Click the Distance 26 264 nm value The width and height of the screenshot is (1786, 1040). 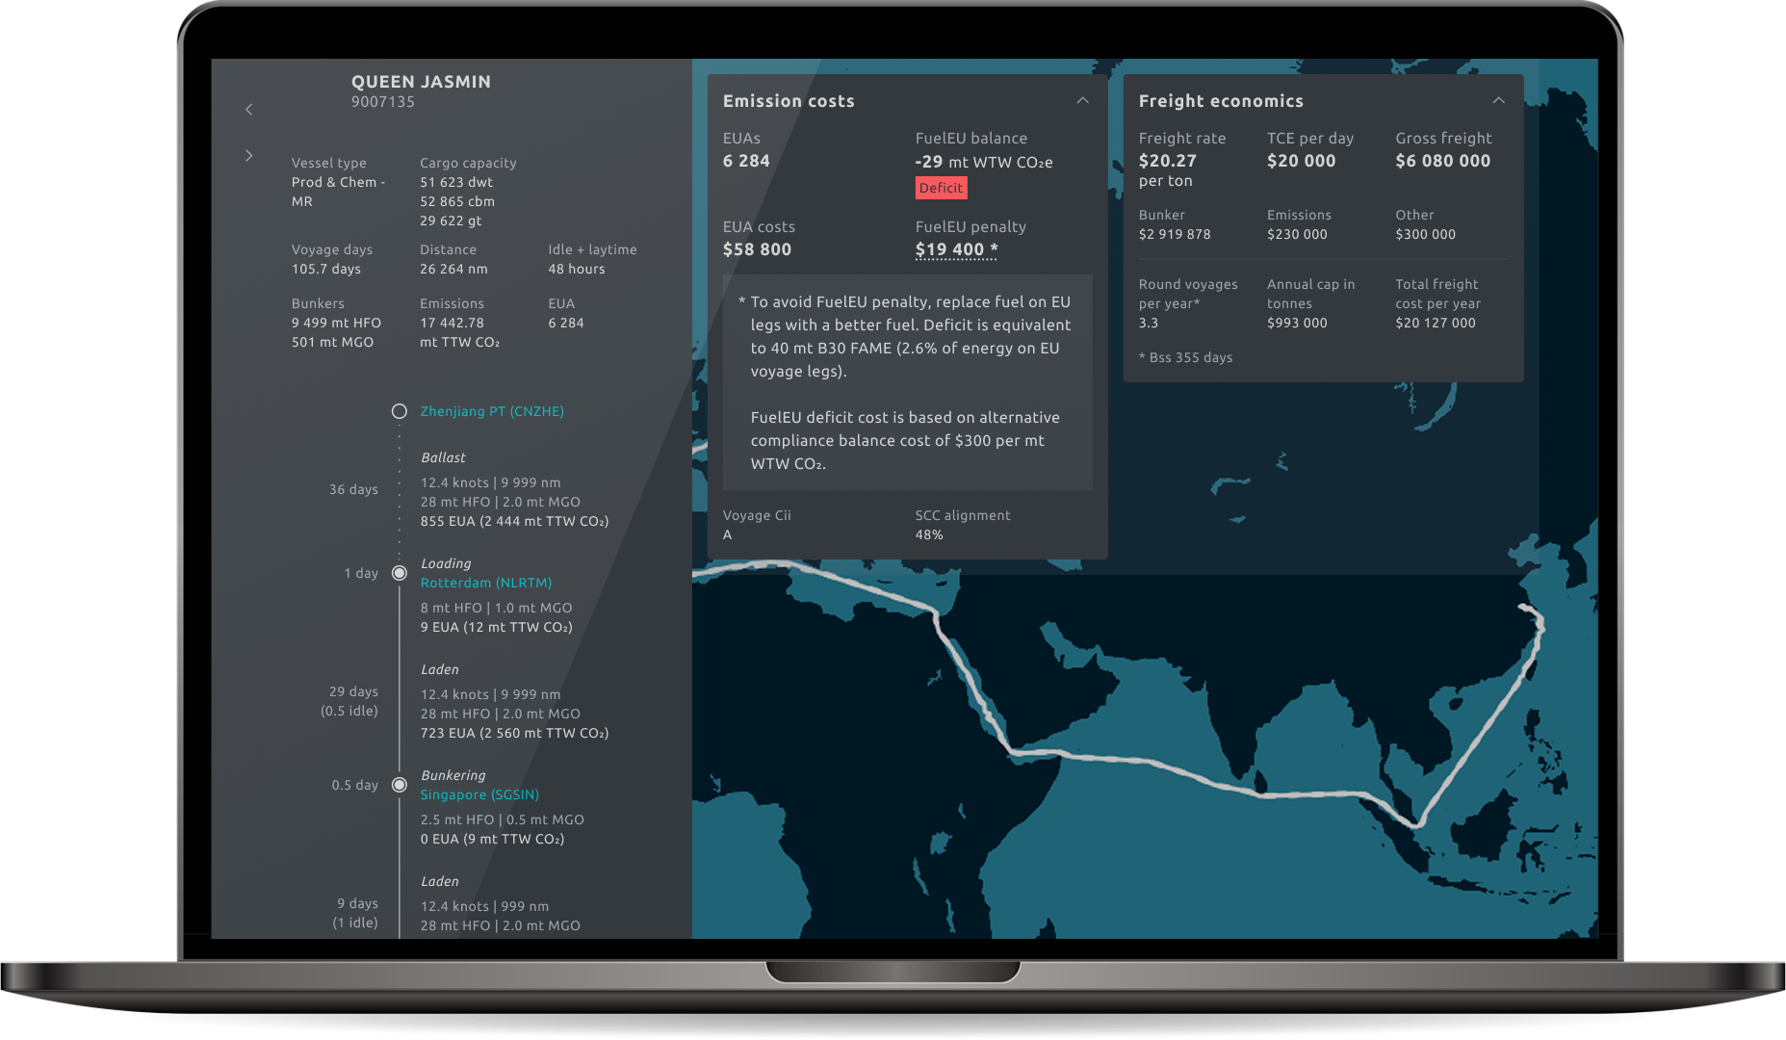[453, 269]
